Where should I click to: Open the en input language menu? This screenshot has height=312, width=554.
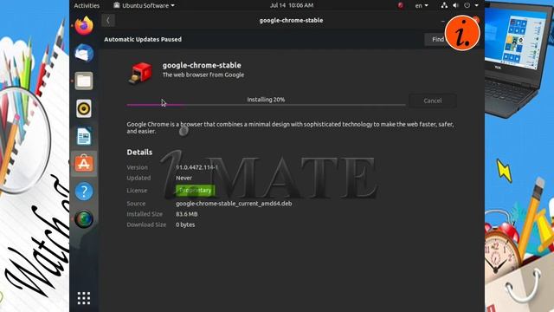[422, 5]
